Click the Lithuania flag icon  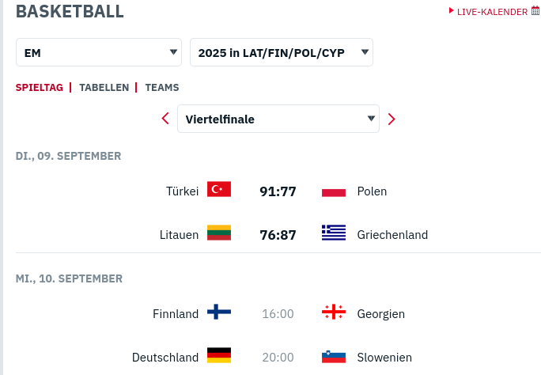coord(219,233)
